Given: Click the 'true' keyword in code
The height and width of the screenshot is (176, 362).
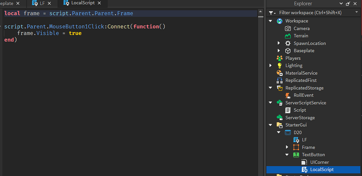Looking at the screenshot, I should 75,33.
